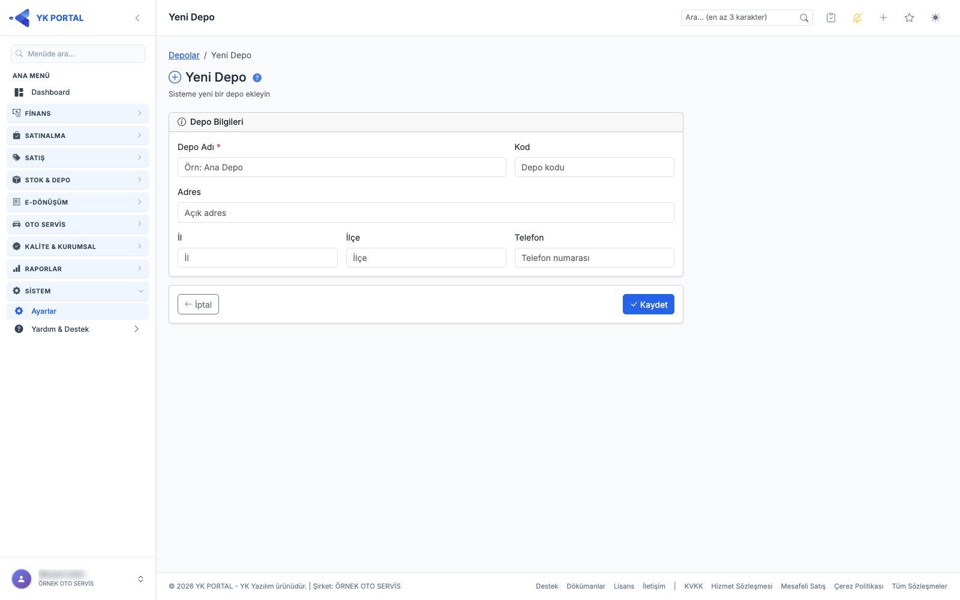
Task: Focus the Depo Adı input field
Action: pos(342,167)
